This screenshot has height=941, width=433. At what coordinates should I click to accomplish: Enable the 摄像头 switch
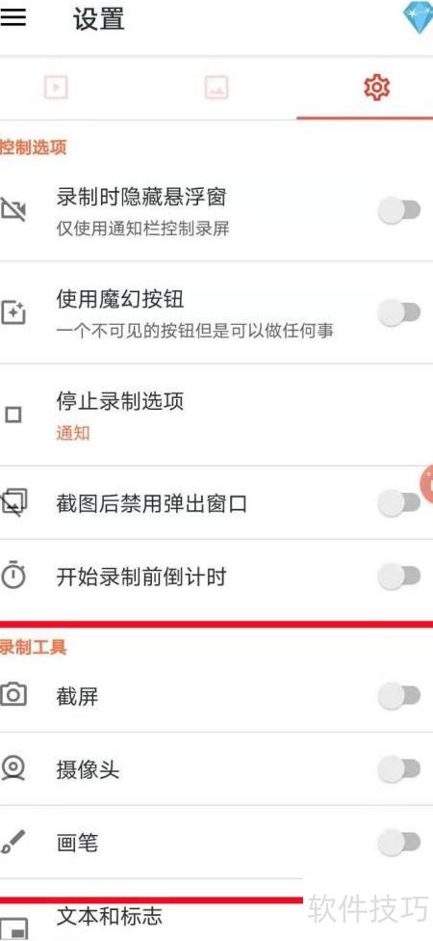pos(399,768)
